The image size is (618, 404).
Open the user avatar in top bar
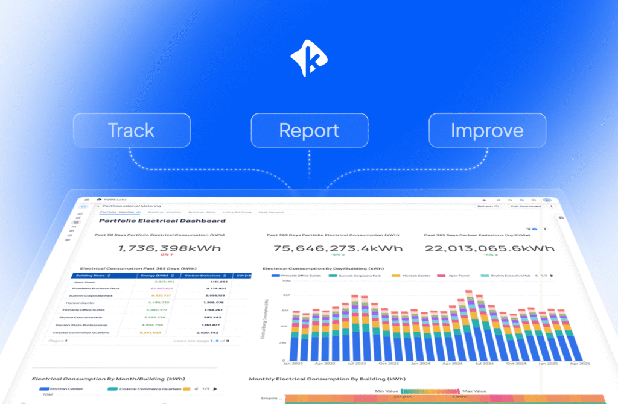pyautogui.click(x=546, y=200)
